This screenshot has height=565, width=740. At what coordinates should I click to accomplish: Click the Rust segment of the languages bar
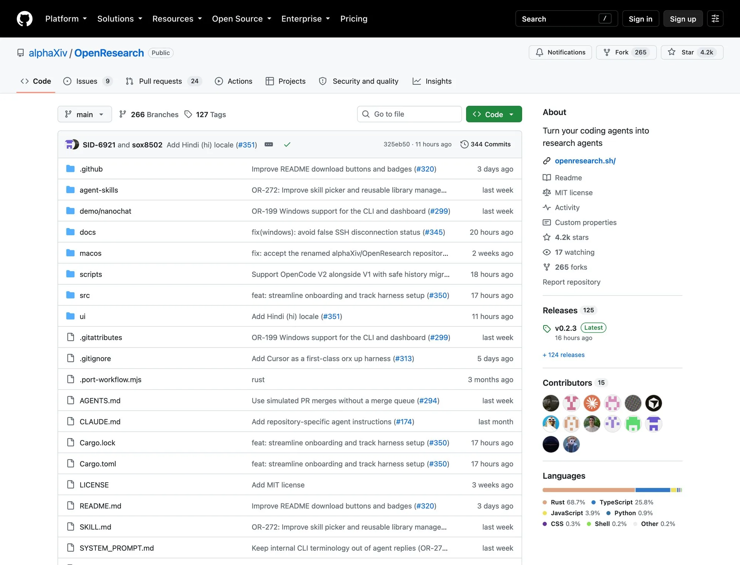(x=589, y=490)
